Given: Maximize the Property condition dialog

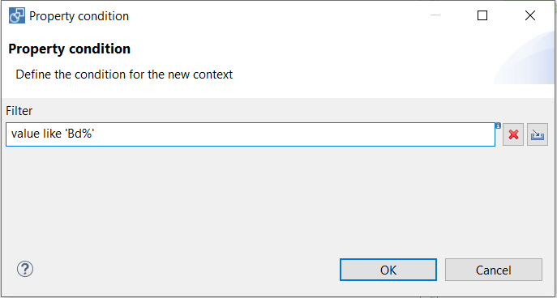Looking at the screenshot, I should pos(482,15).
